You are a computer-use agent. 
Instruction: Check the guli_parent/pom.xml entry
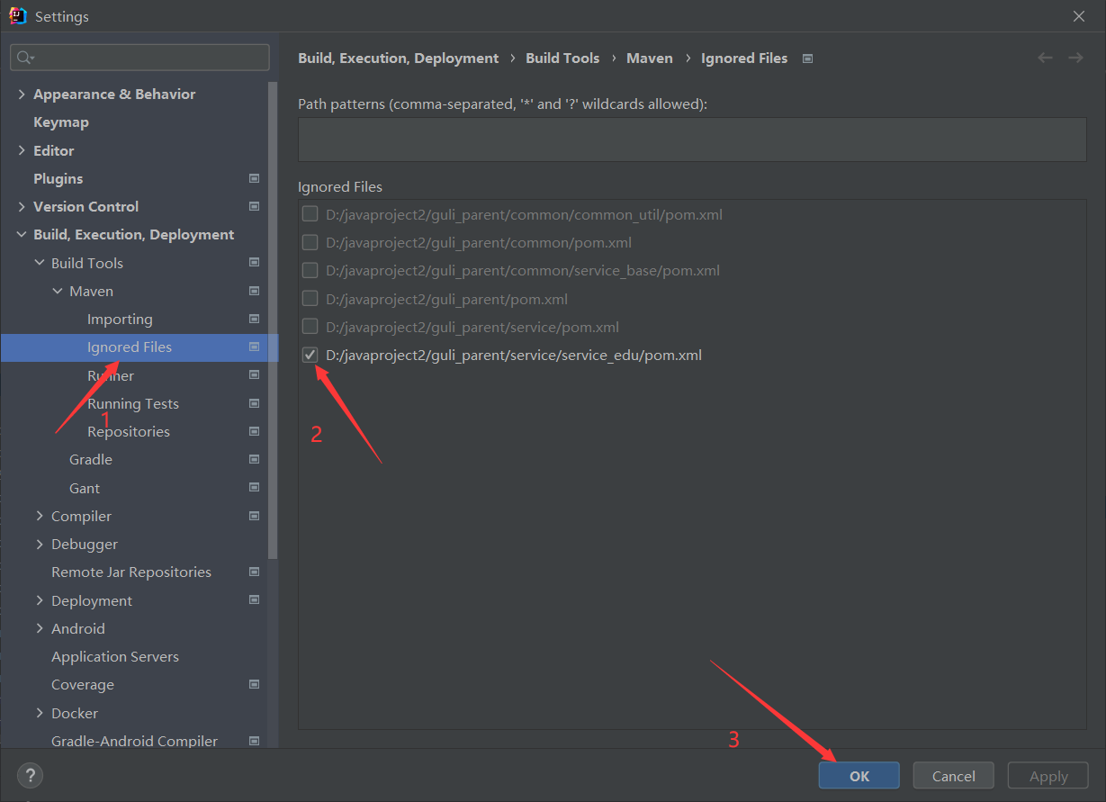pyautogui.click(x=310, y=298)
